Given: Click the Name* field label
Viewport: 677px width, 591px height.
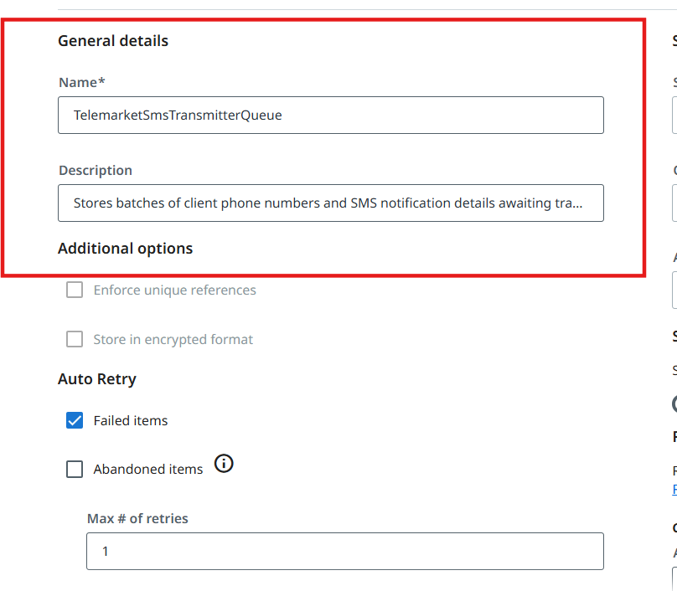Looking at the screenshot, I should click(82, 82).
